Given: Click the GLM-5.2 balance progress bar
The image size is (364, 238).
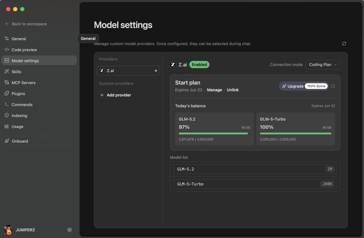Looking at the screenshot, I should coord(214,134).
